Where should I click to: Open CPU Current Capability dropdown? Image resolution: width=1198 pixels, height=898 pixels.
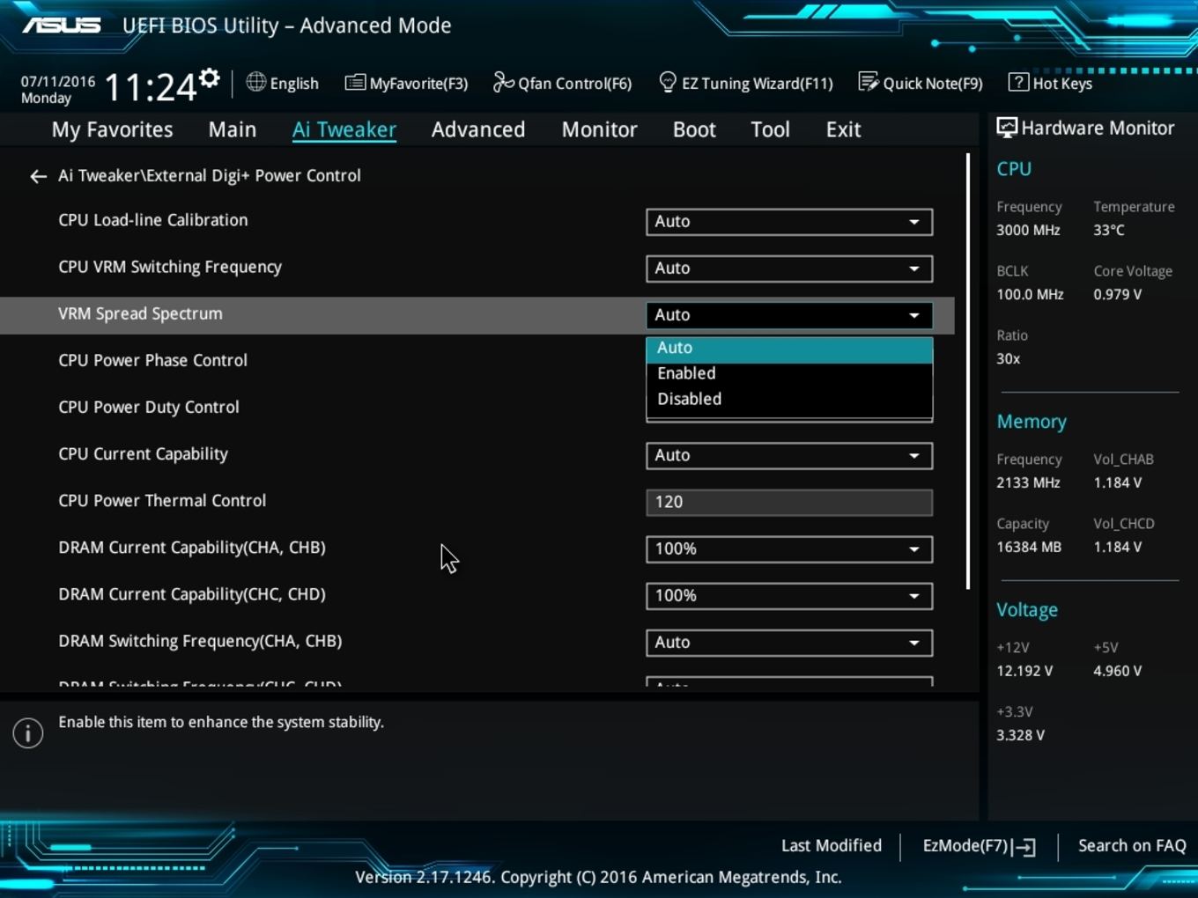point(789,456)
